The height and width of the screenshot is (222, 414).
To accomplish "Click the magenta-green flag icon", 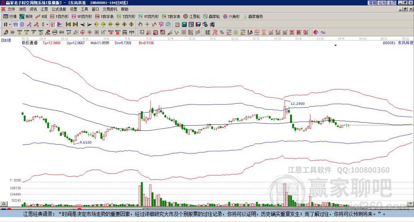I will click(x=60, y=25).
